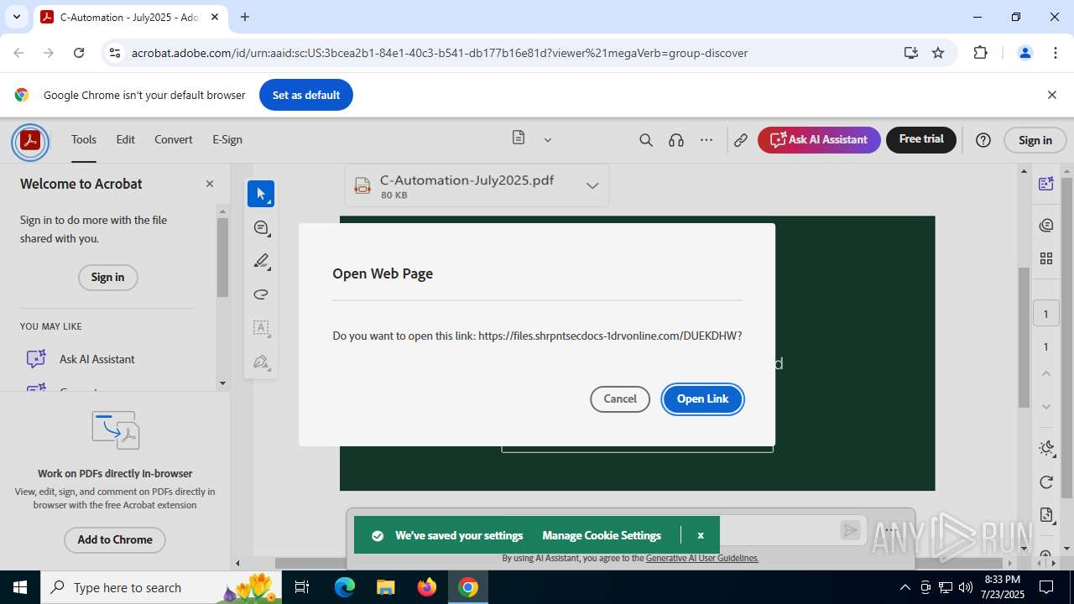Click Sign in at top right

(x=1035, y=140)
